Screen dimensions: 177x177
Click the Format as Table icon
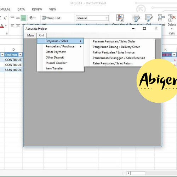coord(136,18)
